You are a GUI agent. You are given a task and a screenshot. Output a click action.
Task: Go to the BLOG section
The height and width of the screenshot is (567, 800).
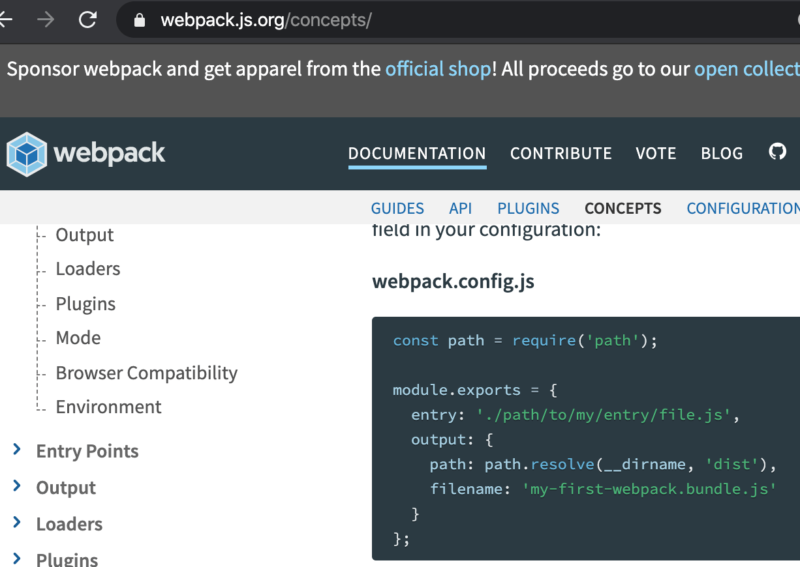tap(722, 153)
